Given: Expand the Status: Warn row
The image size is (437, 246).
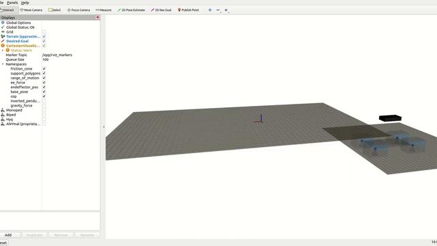Looking at the screenshot, I should pyautogui.click(x=3, y=50).
